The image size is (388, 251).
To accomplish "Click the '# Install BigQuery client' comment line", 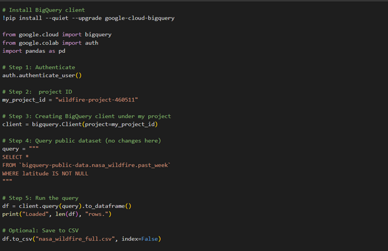I will click(x=43, y=10).
